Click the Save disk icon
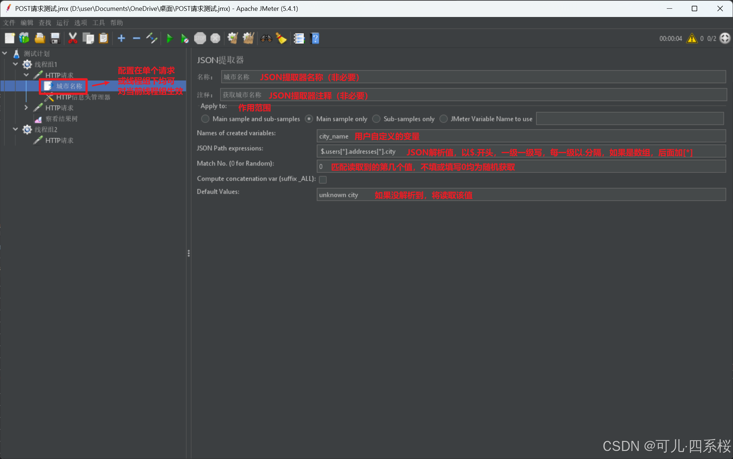Screen dimensions: 733x459 pyautogui.click(x=55, y=38)
